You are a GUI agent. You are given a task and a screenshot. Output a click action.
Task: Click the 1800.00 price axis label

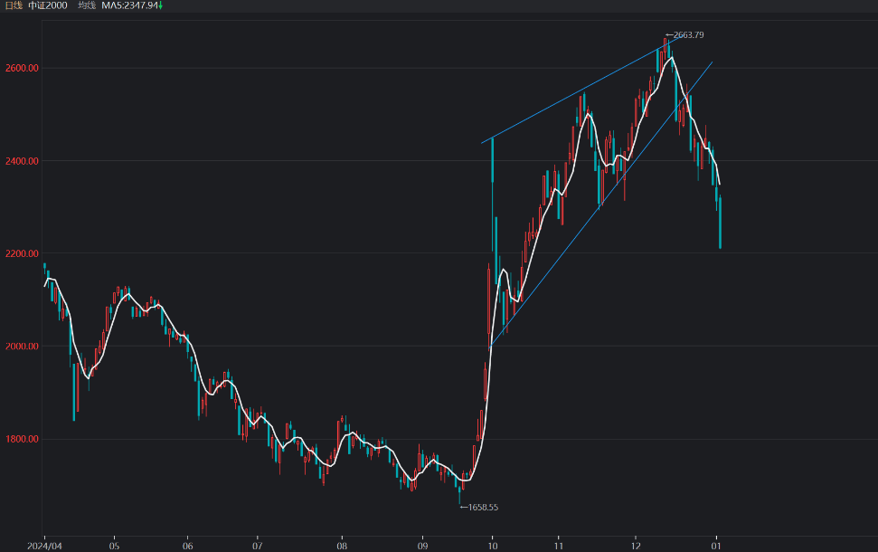click(22, 439)
